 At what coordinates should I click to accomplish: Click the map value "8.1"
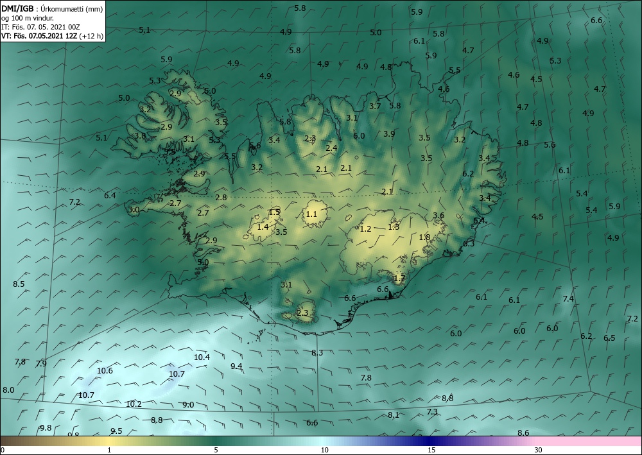tap(394, 415)
